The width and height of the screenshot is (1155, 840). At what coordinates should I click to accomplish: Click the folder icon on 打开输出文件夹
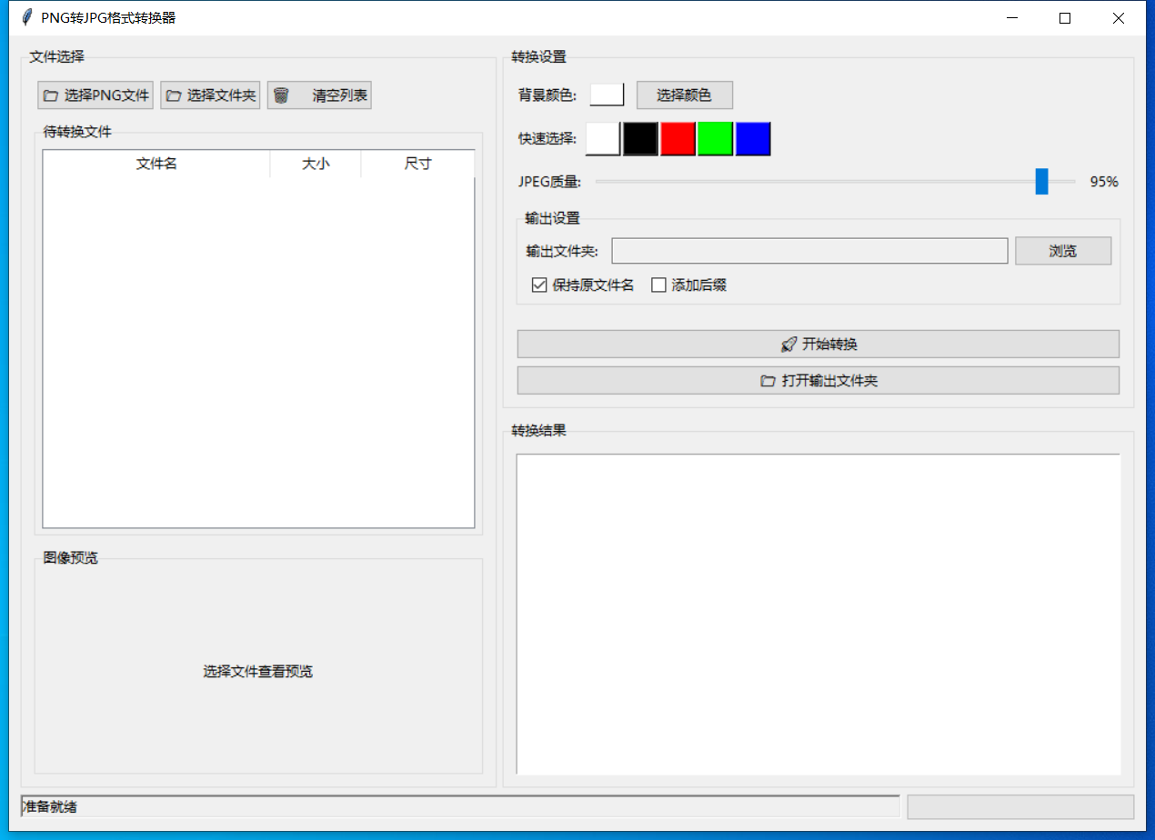(x=768, y=381)
